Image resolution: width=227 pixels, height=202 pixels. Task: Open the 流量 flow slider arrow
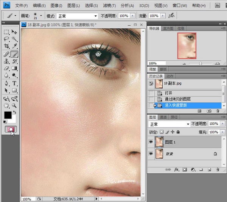pos(163,15)
